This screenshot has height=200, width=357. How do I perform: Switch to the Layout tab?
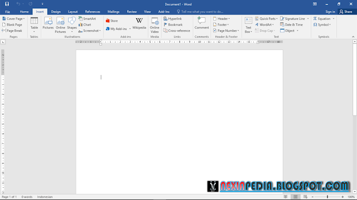coord(73,12)
